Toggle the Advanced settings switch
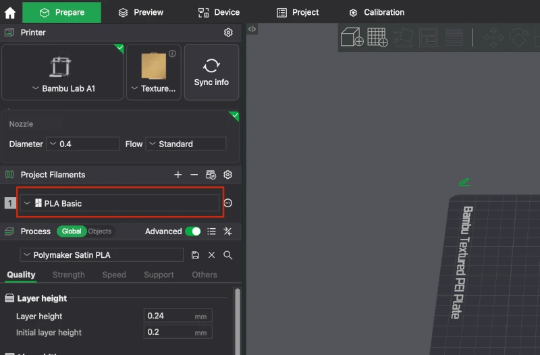 (193, 231)
